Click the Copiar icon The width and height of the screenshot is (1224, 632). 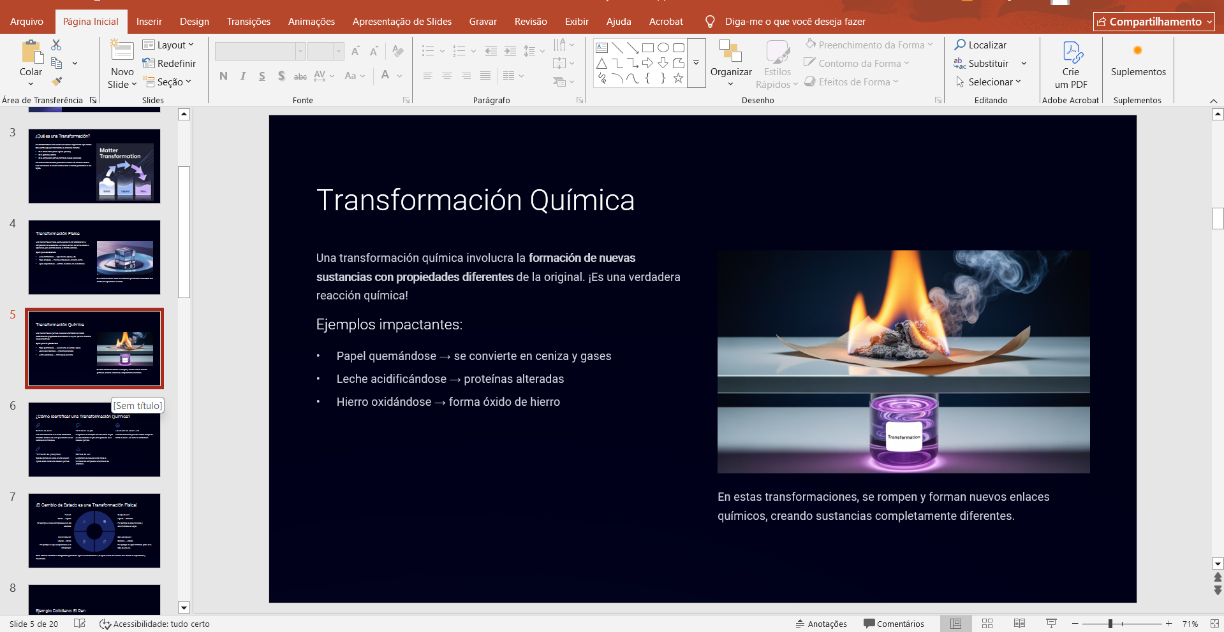[x=56, y=63]
